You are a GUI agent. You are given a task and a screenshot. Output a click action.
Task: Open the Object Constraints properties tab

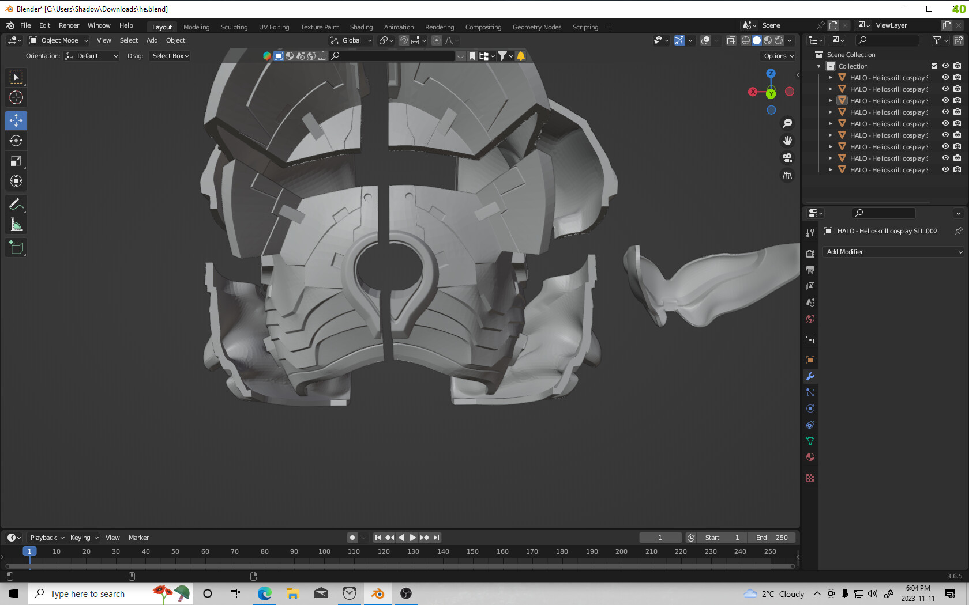pos(810,425)
